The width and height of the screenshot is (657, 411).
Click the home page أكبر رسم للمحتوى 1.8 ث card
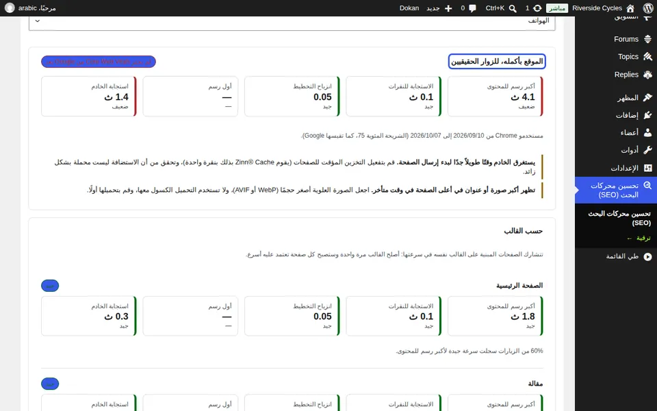(x=495, y=316)
